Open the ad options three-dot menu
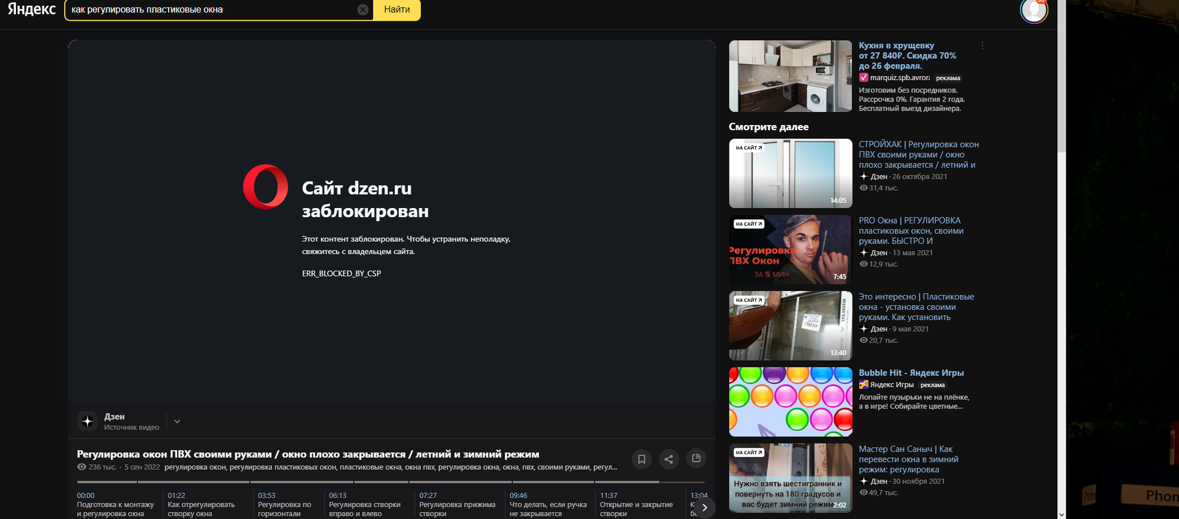1179x519 pixels. click(982, 46)
